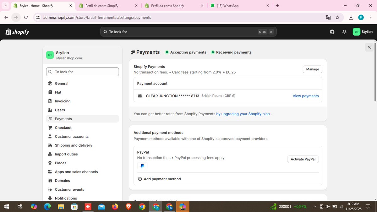Click the translate page icon in address bar
Screen dimensions: 377x212
click(x=328, y=18)
